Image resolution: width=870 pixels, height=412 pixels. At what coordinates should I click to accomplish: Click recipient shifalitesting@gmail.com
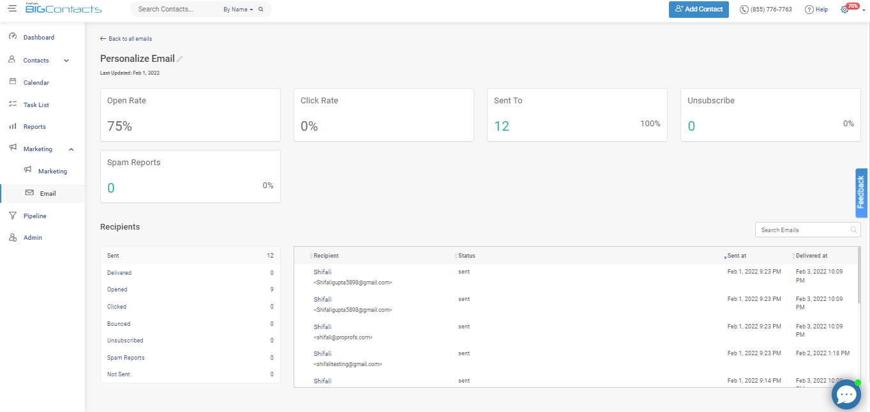pos(348,364)
